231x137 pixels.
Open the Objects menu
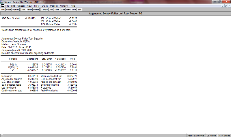[x=21, y=6]
